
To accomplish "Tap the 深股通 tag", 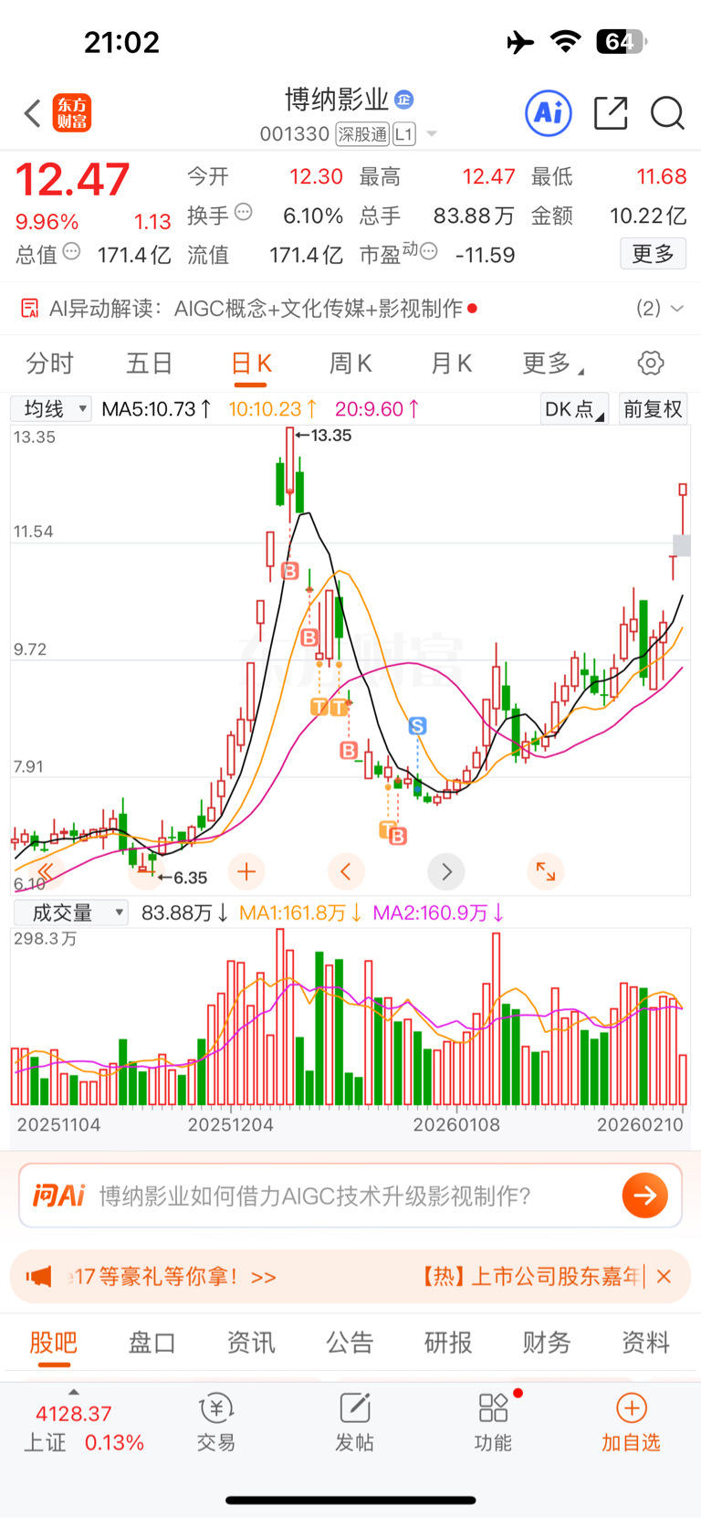I will (362, 134).
